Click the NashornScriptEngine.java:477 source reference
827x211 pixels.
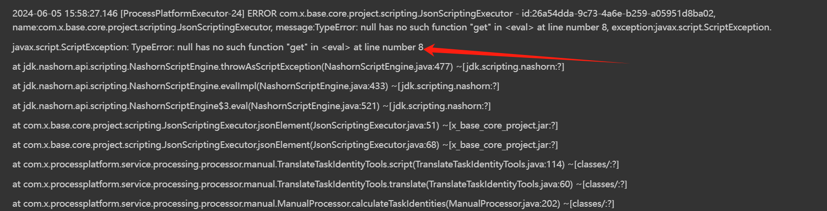[x=388, y=67]
